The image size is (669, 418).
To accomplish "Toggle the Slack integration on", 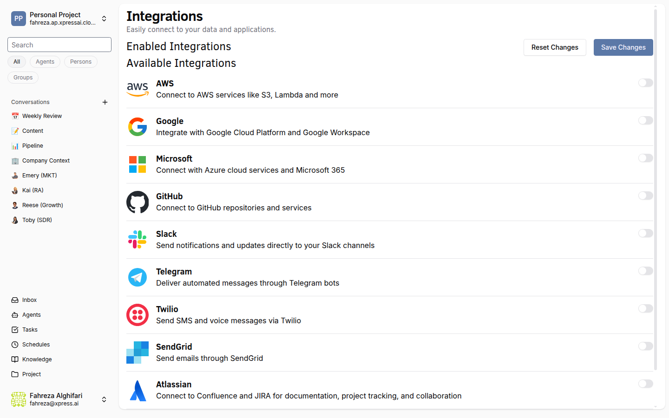I will [x=646, y=233].
